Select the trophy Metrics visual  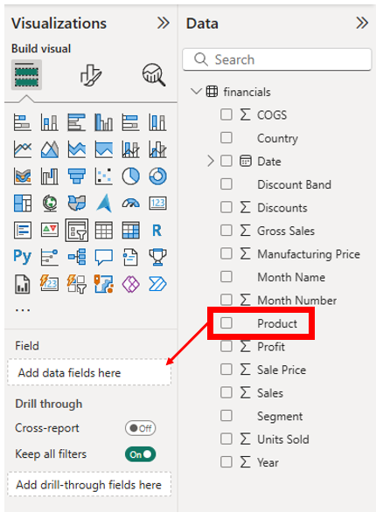tap(157, 257)
